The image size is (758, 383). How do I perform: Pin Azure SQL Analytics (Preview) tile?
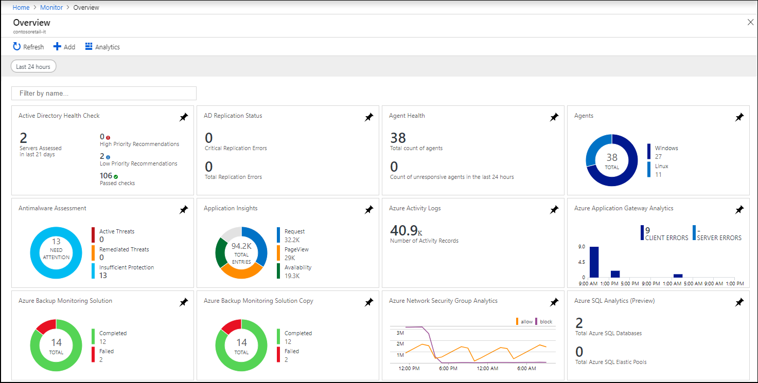click(739, 303)
